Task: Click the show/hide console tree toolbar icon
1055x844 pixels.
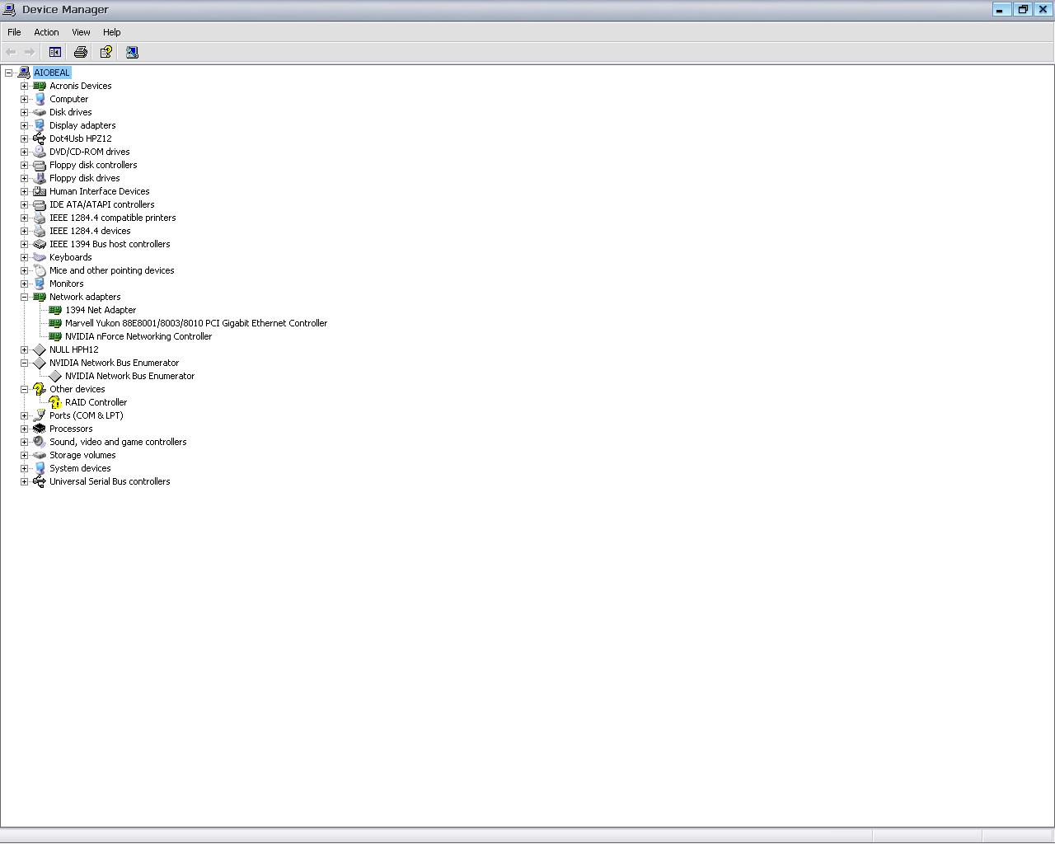Action: point(55,52)
